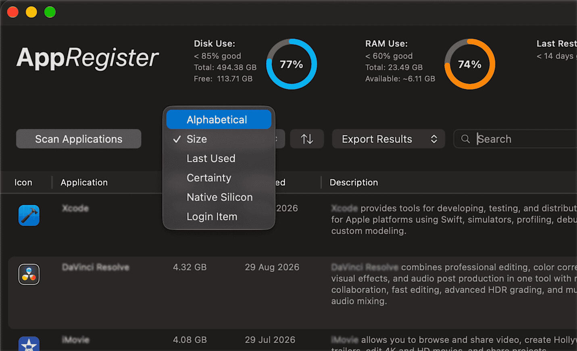The image size is (577, 351).
Task: Select the Xcode application name
Action: [x=75, y=208]
